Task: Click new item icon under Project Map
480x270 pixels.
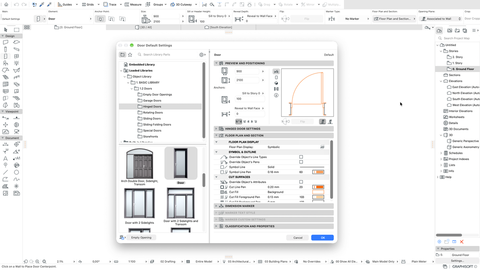Action: [439, 242]
